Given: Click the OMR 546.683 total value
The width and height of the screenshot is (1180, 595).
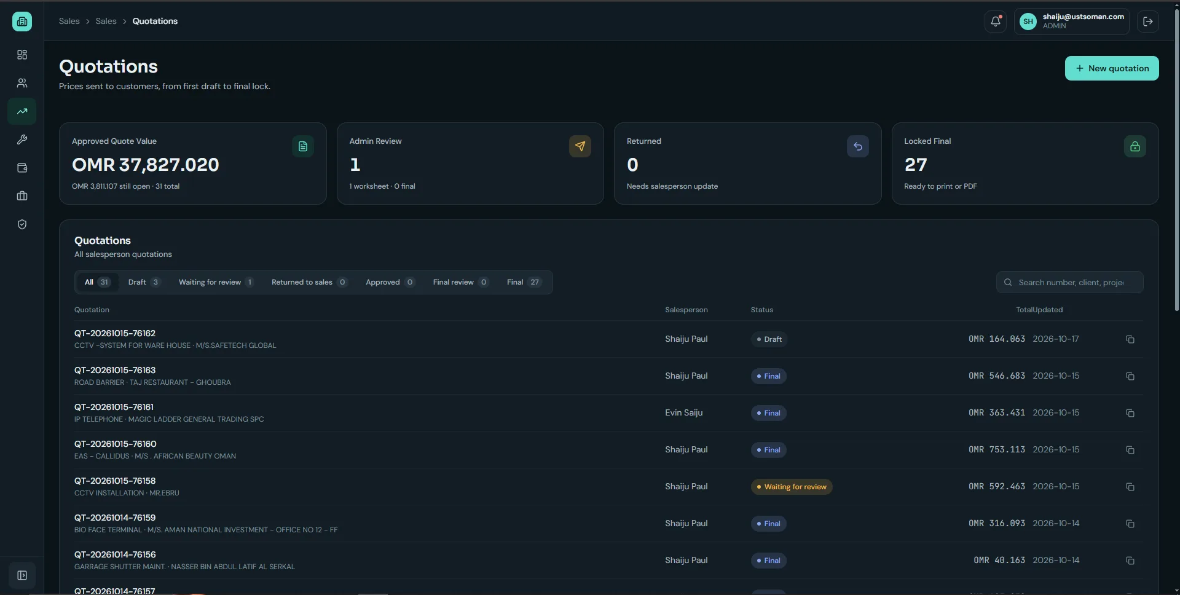Looking at the screenshot, I should (x=997, y=376).
